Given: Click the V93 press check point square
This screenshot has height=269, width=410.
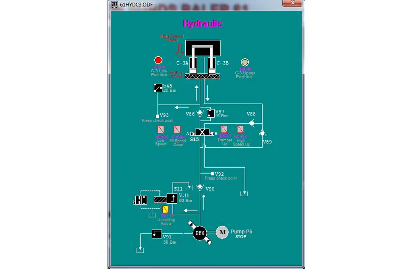Looking at the screenshot, I should tap(157, 116).
